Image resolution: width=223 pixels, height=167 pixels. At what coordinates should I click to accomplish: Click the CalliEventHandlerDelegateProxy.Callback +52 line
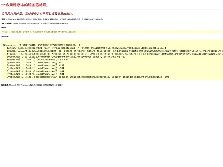coord(66,57)
